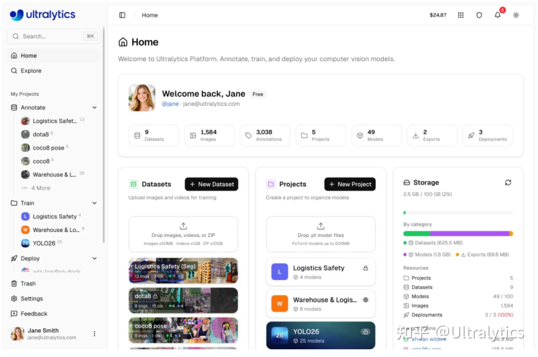Open Warehouse & L... dataset in Annotate
The height and width of the screenshot is (357, 538).
(x=53, y=175)
